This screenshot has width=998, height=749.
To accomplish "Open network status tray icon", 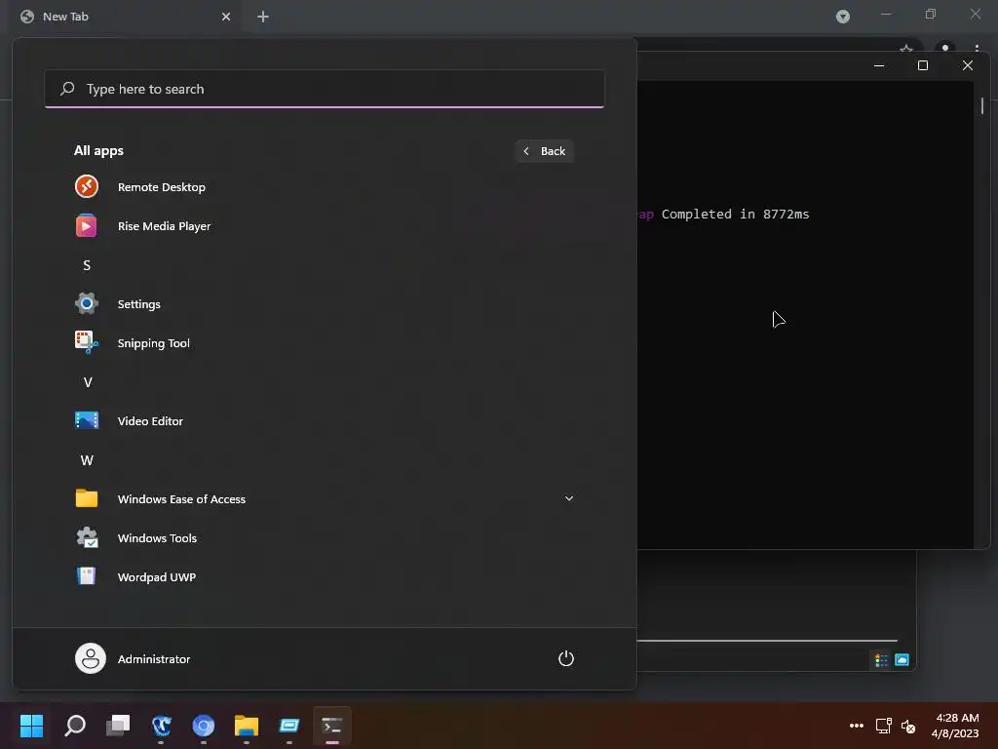I will tap(883, 726).
